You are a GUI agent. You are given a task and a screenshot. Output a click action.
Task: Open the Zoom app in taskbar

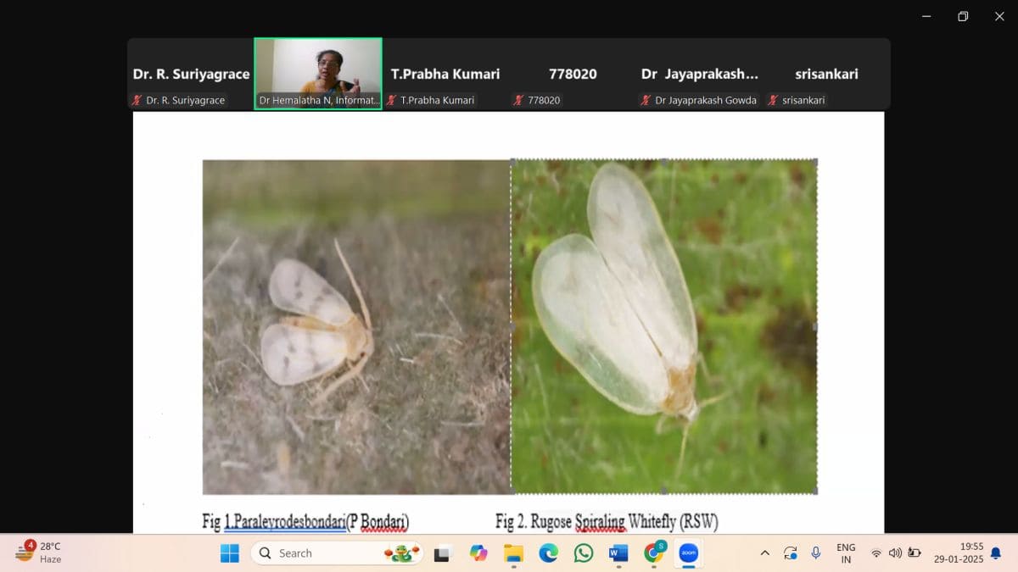(x=688, y=553)
